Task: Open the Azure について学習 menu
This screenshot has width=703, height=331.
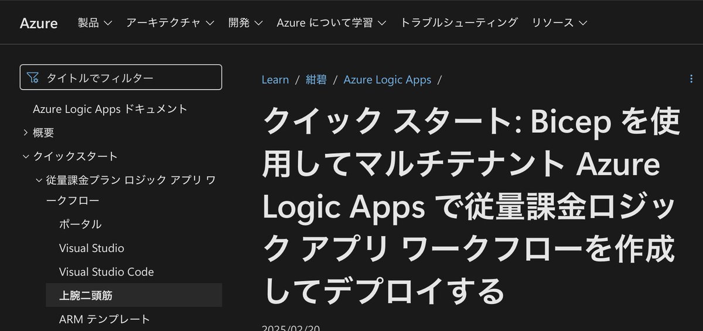Action: (x=332, y=23)
